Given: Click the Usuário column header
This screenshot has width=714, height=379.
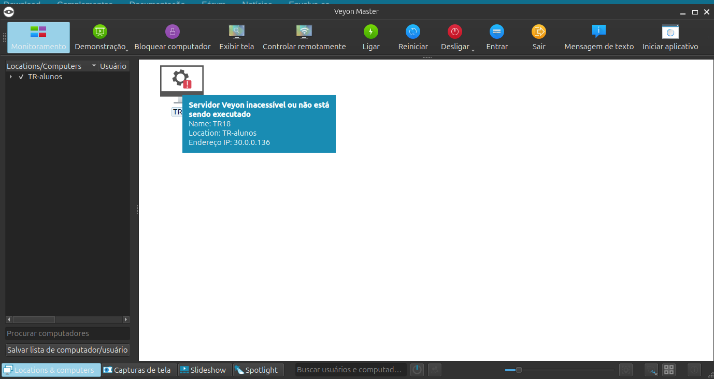Looking at the screenshot, I should coord(113,66).
